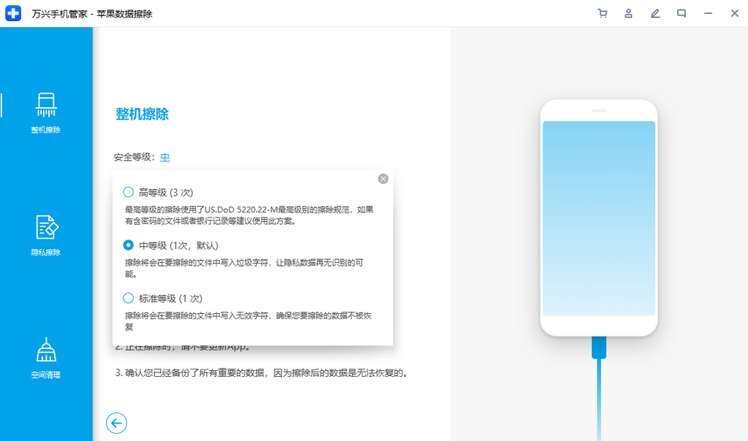Click the feedback pen icon

coord(654,13)
